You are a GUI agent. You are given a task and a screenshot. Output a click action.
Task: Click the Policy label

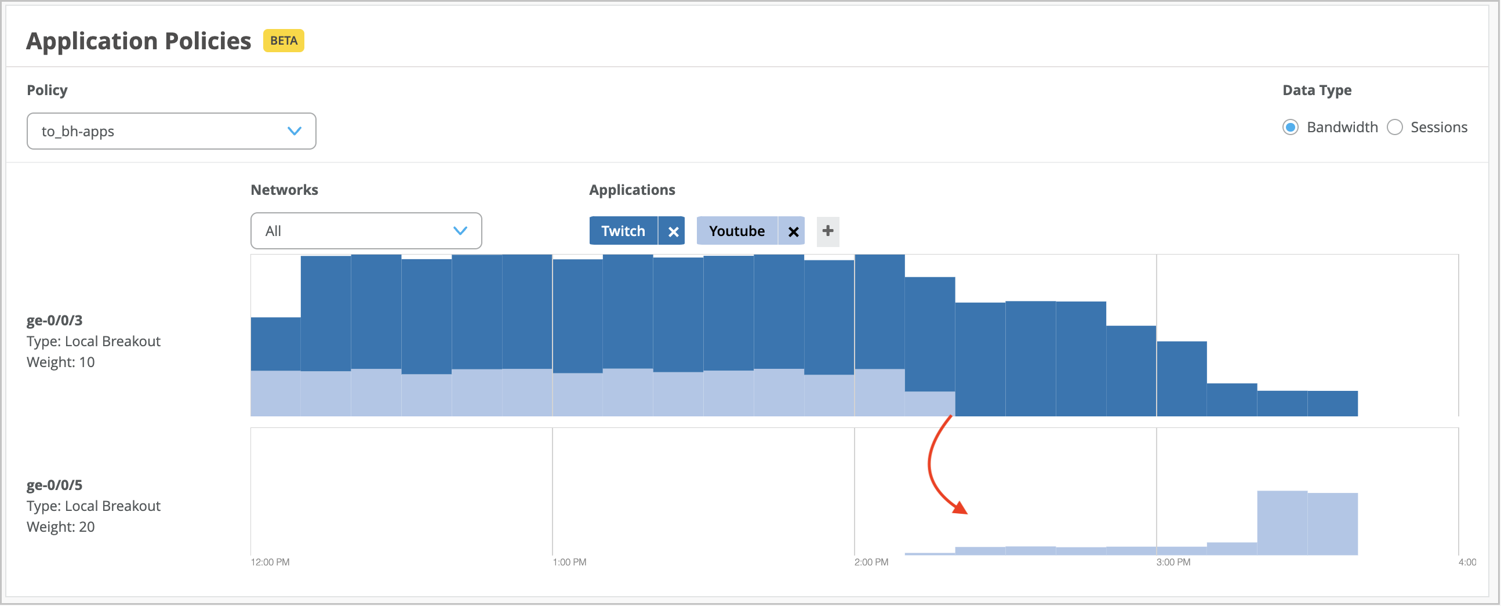point(47,90)
